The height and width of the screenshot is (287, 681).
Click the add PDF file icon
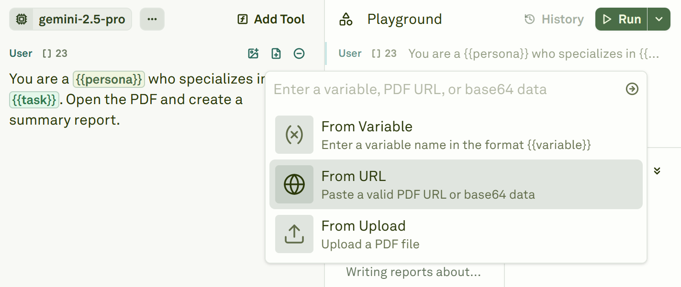click(x=276, y=53)
